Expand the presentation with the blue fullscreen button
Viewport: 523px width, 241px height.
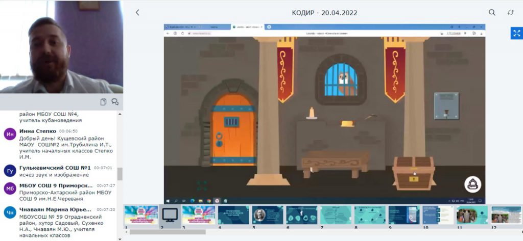[516, 33]
